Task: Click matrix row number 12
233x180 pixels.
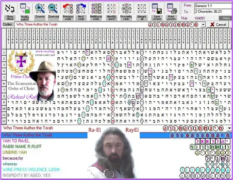Action: click(x=4, y=121)
